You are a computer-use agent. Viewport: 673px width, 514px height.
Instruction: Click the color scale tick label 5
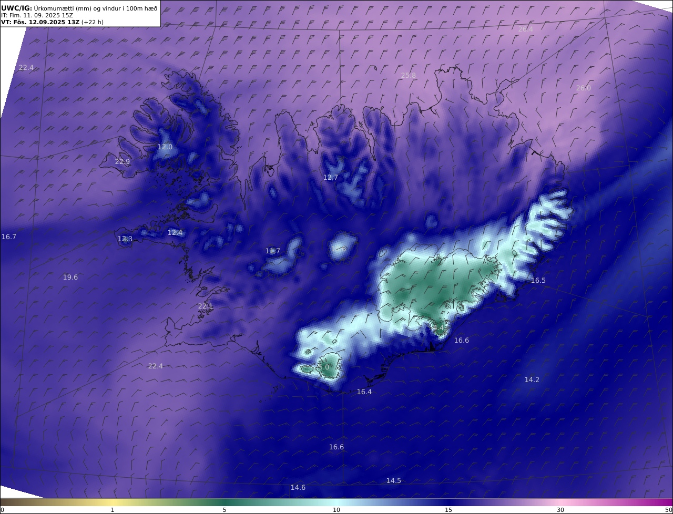click(225, 510)
